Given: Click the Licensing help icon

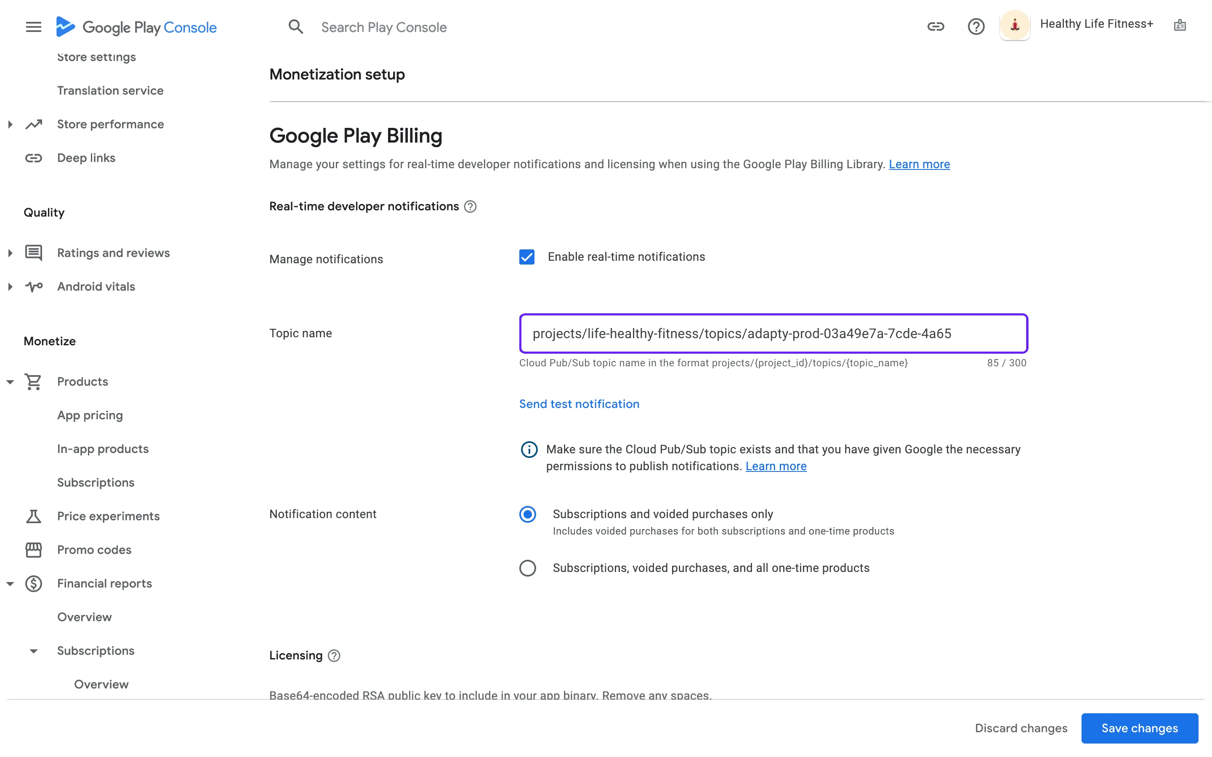Looking at the screenshot, I should tap(334, 656).
